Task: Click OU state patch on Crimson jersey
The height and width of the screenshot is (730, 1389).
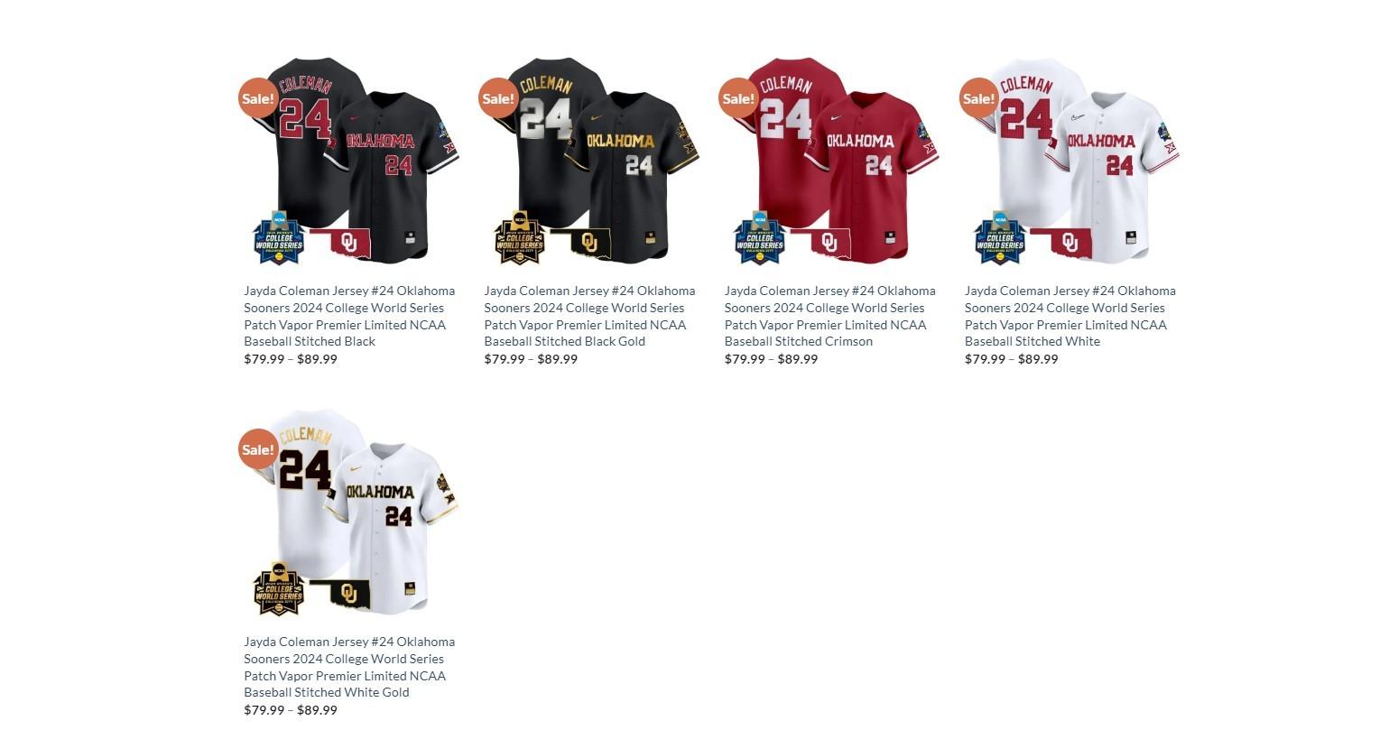Action: 820,242
